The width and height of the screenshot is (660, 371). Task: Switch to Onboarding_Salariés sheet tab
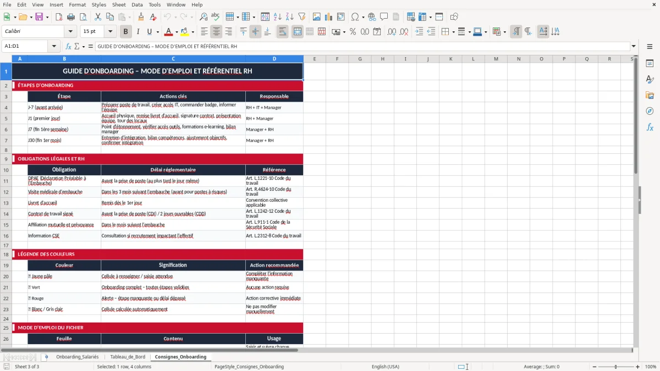[x=78, y=357]
